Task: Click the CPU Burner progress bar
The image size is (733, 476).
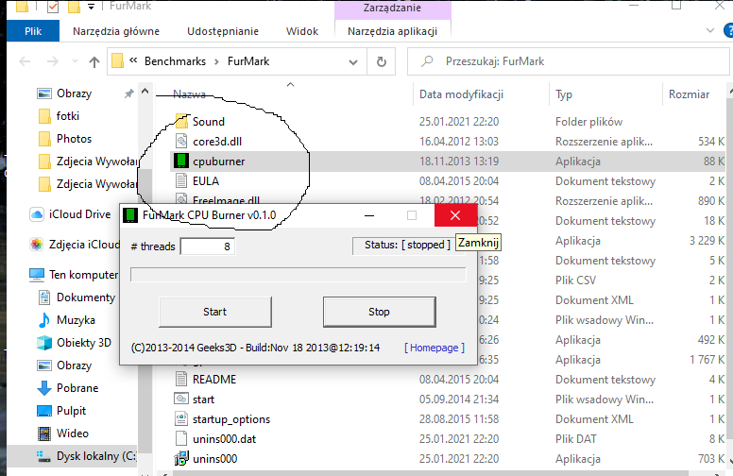Action: (298, 275)
